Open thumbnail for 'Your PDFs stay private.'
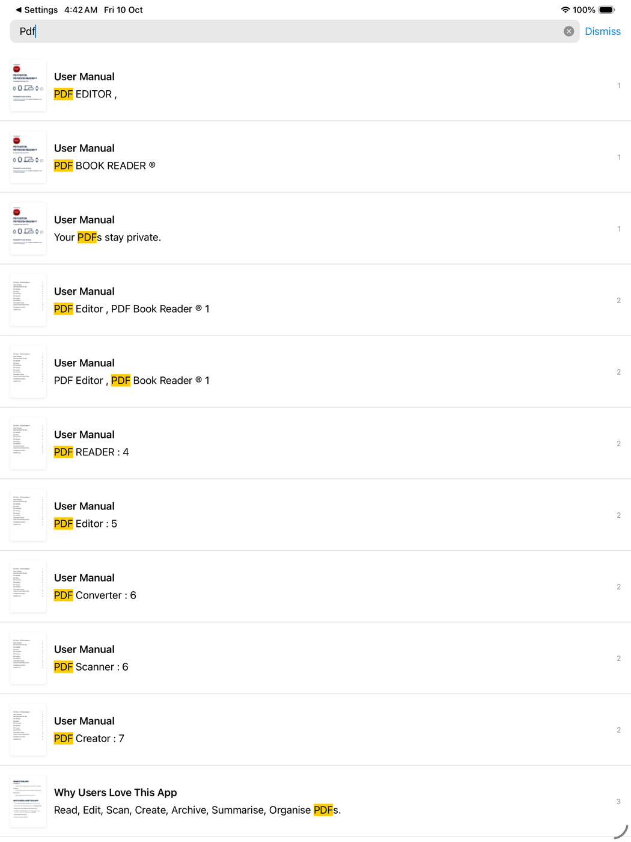This screenshot has width=631, height=842. pyautogui.click(x=28, y=229)
